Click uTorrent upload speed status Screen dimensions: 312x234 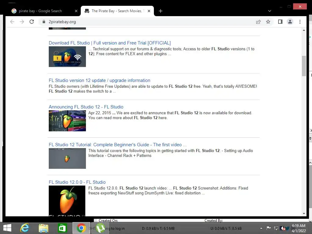tap(226, 229)
